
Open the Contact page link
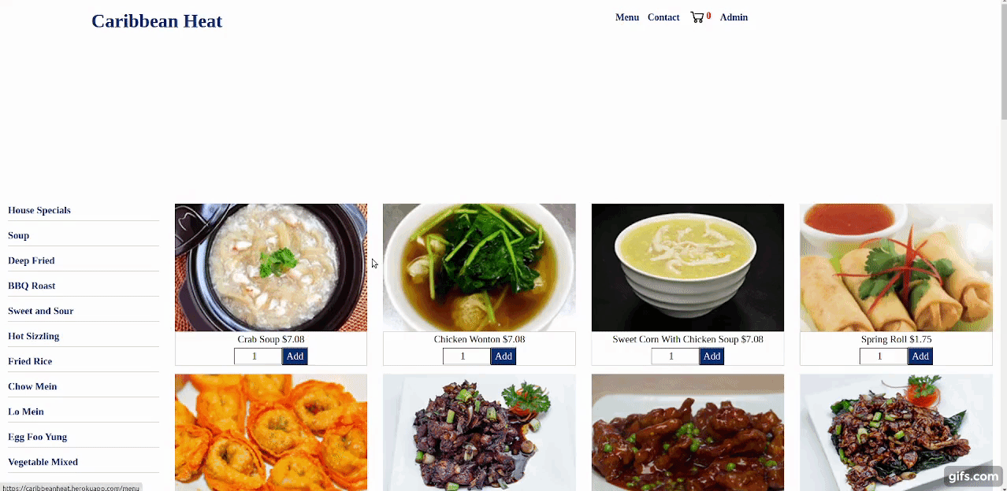click(x=663, y=17)
